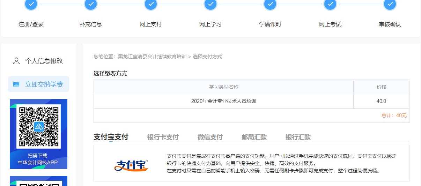The height and width of the screenshot is (186, 421).
Task: Click the 40.0 price cell
Action: (382, 101)
